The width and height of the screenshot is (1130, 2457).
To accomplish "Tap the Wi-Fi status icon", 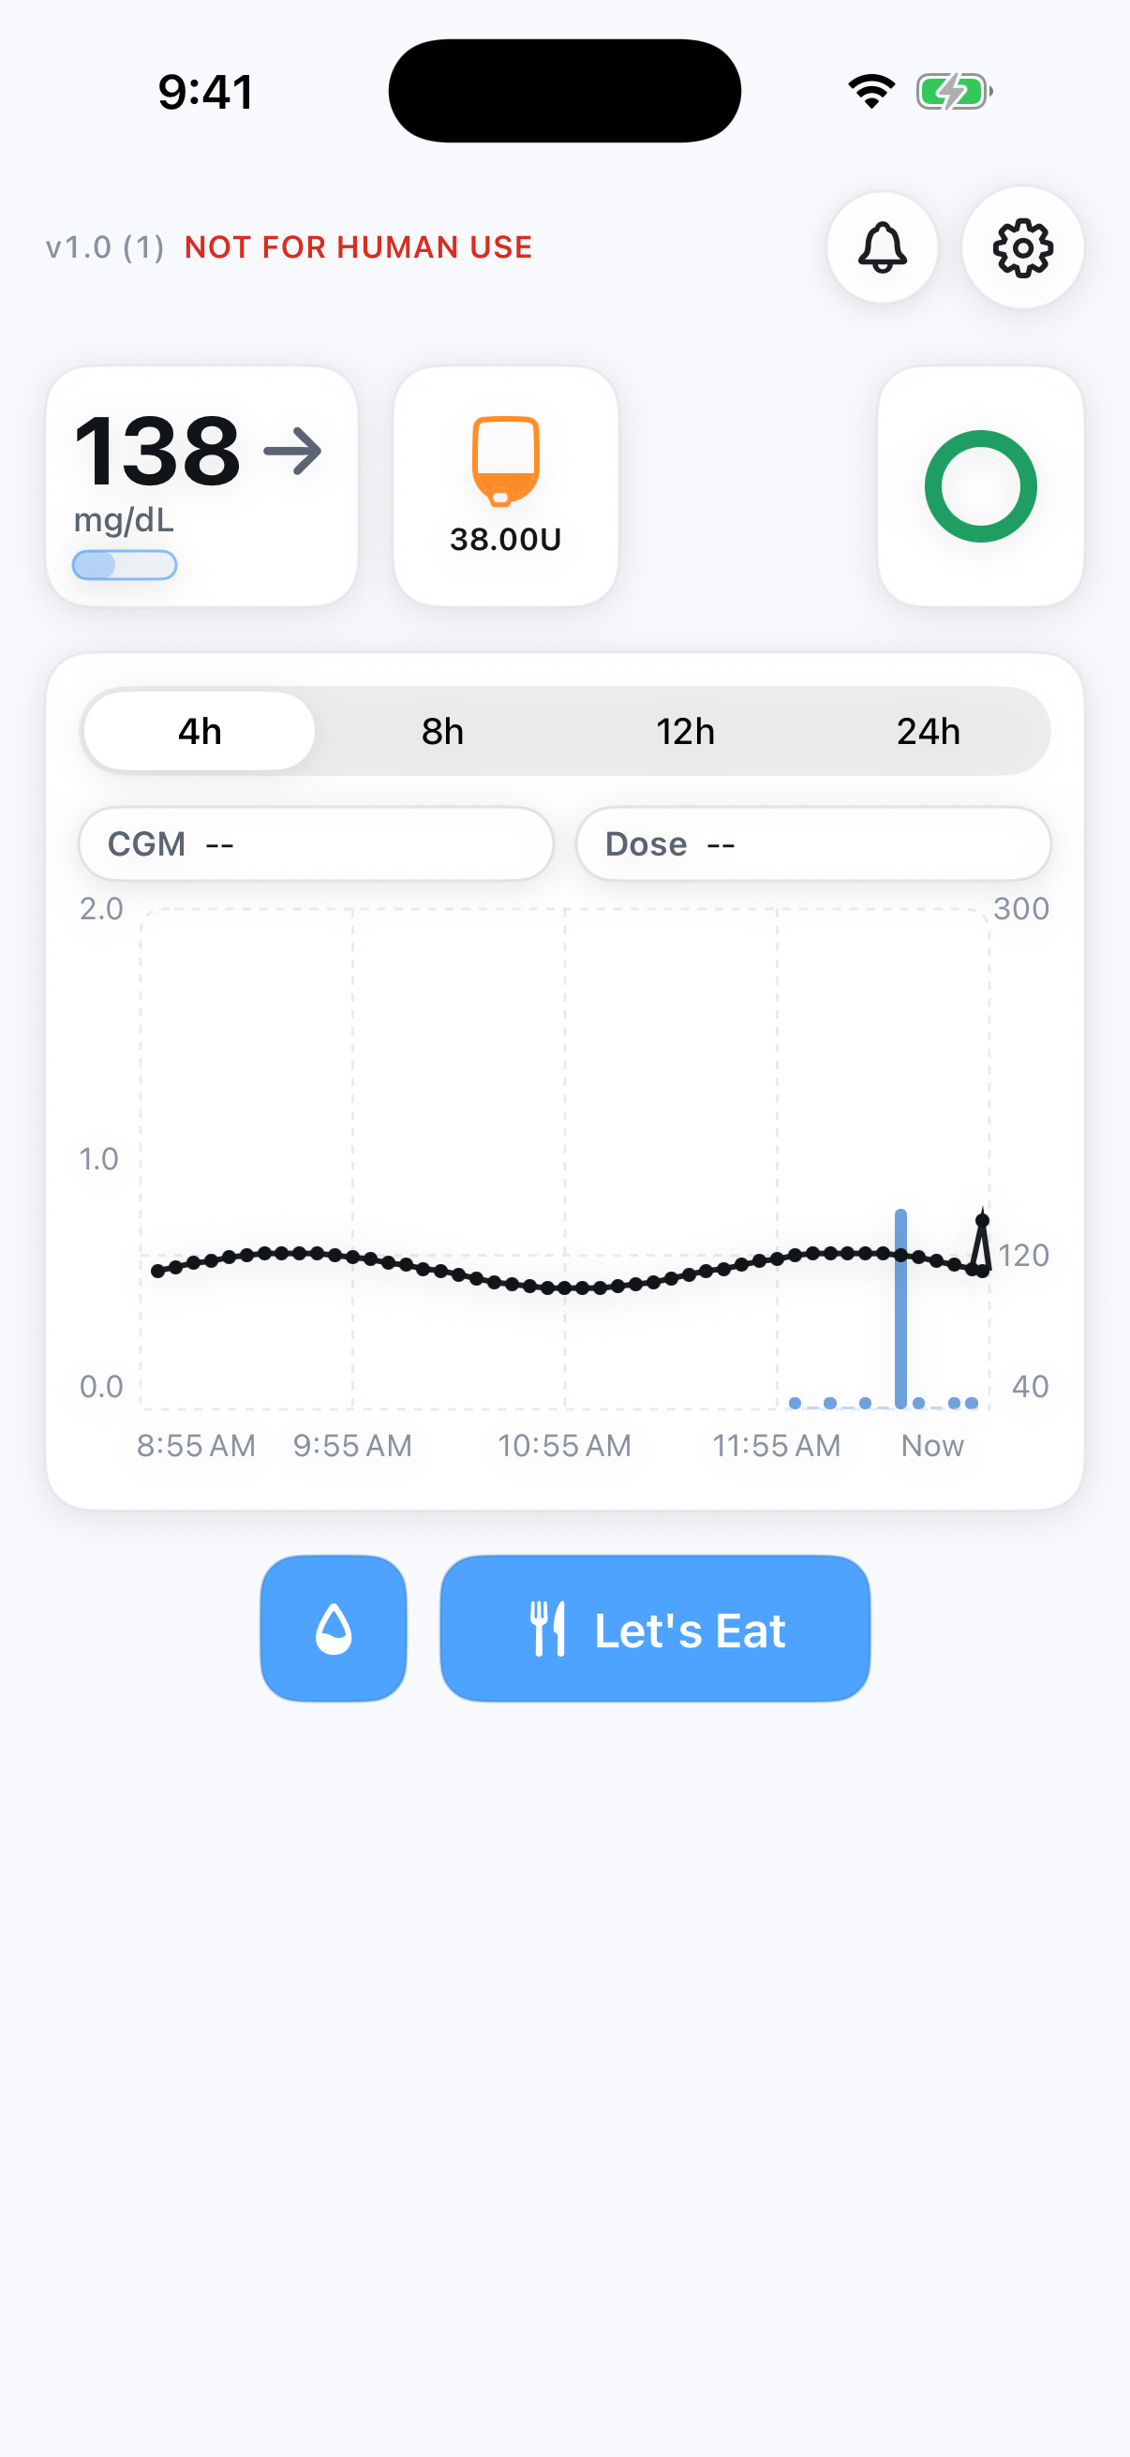I will [x=870, y=92].
